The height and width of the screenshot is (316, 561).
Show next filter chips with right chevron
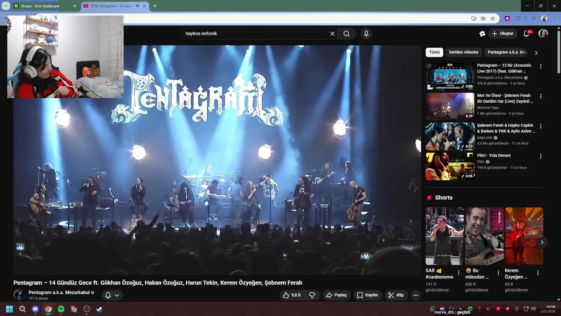point(536,53)
